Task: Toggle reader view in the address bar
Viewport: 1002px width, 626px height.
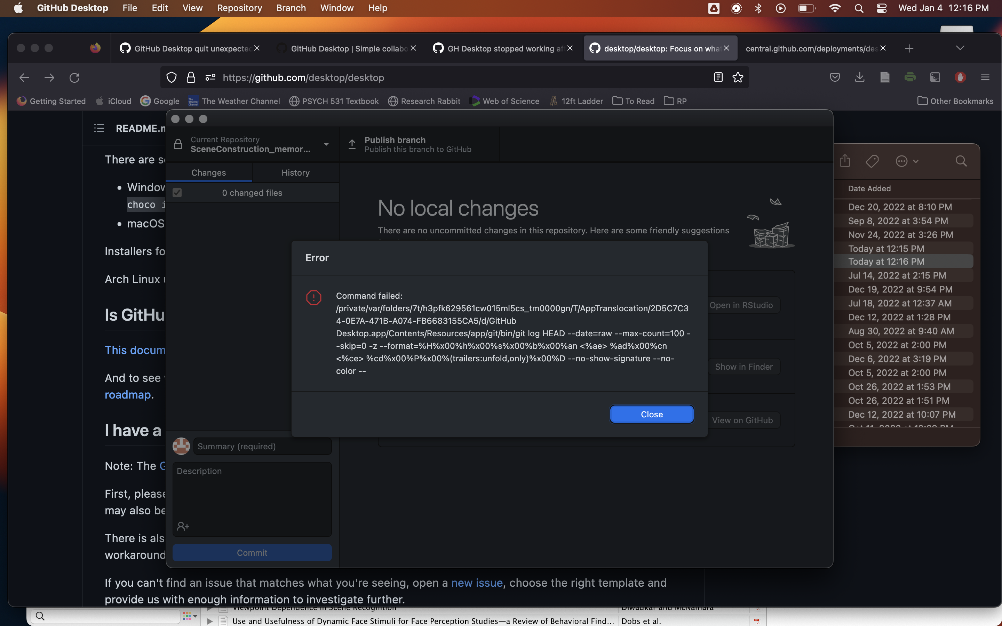Action: tap(717, 77)
